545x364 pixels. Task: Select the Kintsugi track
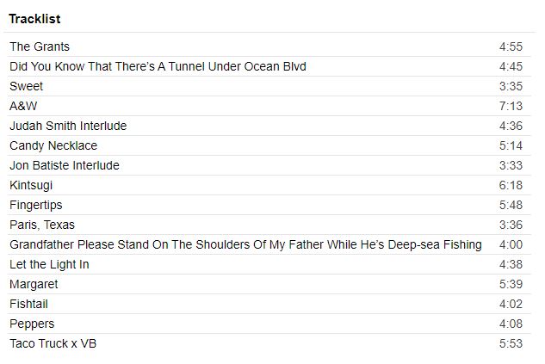(x=31, y=185)
